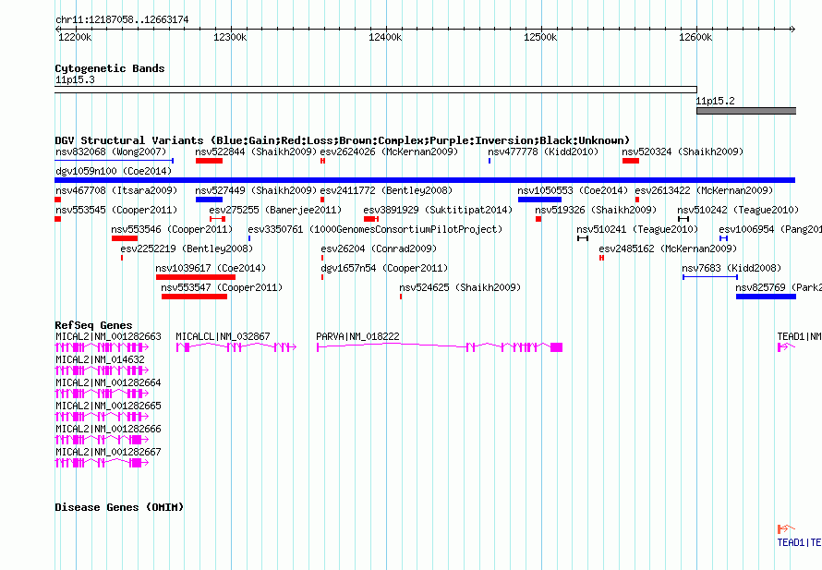The image size is (822, 570).
Task: Select the nsv527449 blue gain variant bar
Action: click(209, 200)
